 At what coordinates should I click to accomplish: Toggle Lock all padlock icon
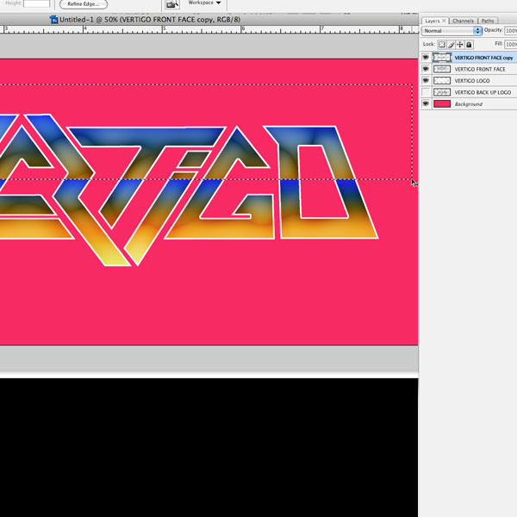pos(469,44)
